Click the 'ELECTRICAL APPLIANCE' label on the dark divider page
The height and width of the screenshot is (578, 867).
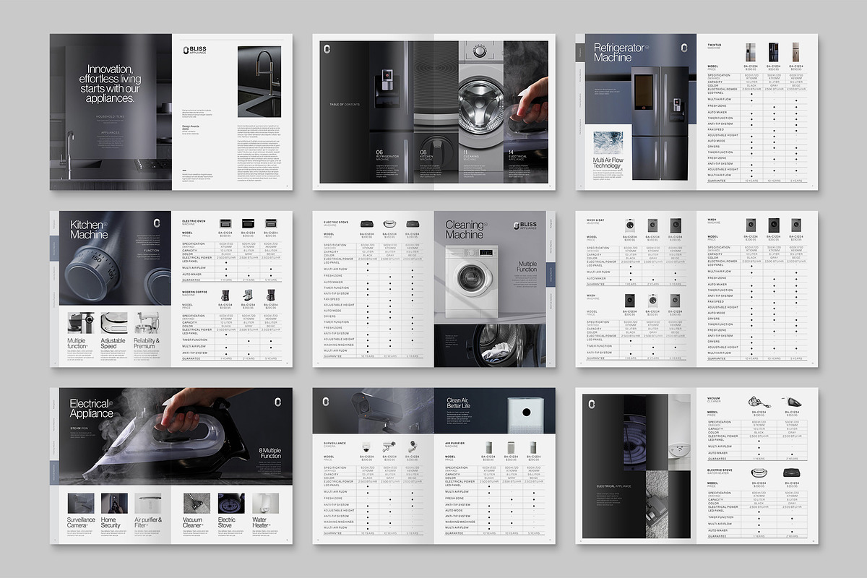(x=615, y=486)
